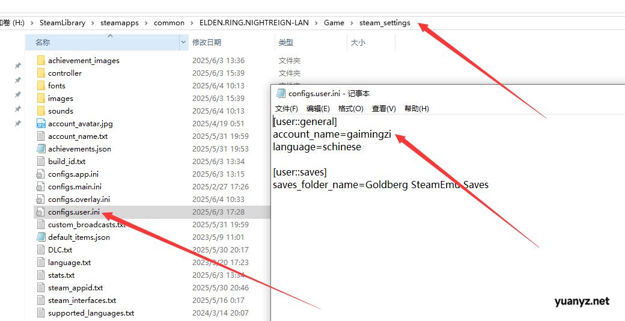Open the 格式(O) menu in Notepad
The width and height of the screenshot is (625, 321).
(x=351, y=108)
